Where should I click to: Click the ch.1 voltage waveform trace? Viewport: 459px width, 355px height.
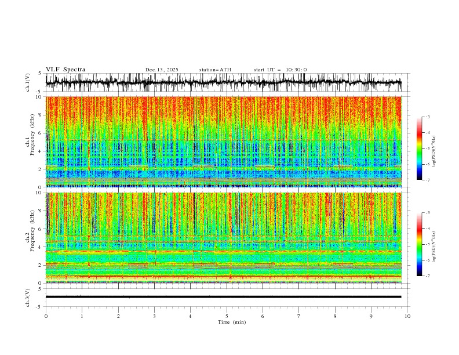point(223,82)
